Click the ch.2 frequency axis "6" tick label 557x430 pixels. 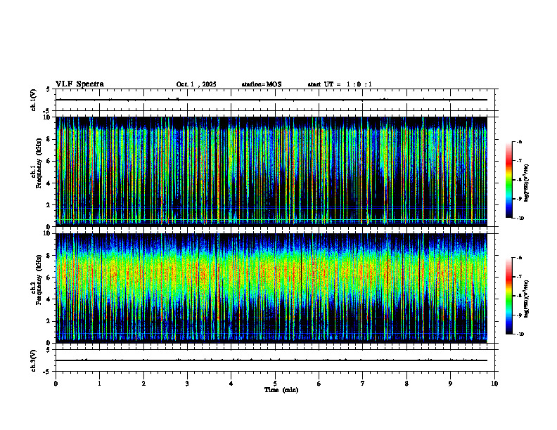tap(49, 278)
